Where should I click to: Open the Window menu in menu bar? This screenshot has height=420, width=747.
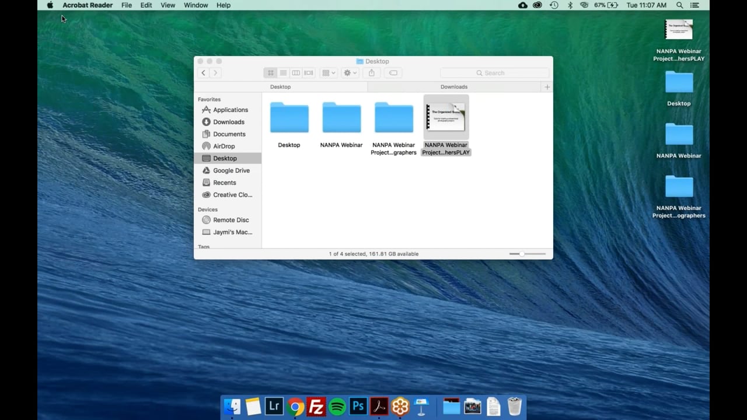pyautogui.click(x=196, y=5)
